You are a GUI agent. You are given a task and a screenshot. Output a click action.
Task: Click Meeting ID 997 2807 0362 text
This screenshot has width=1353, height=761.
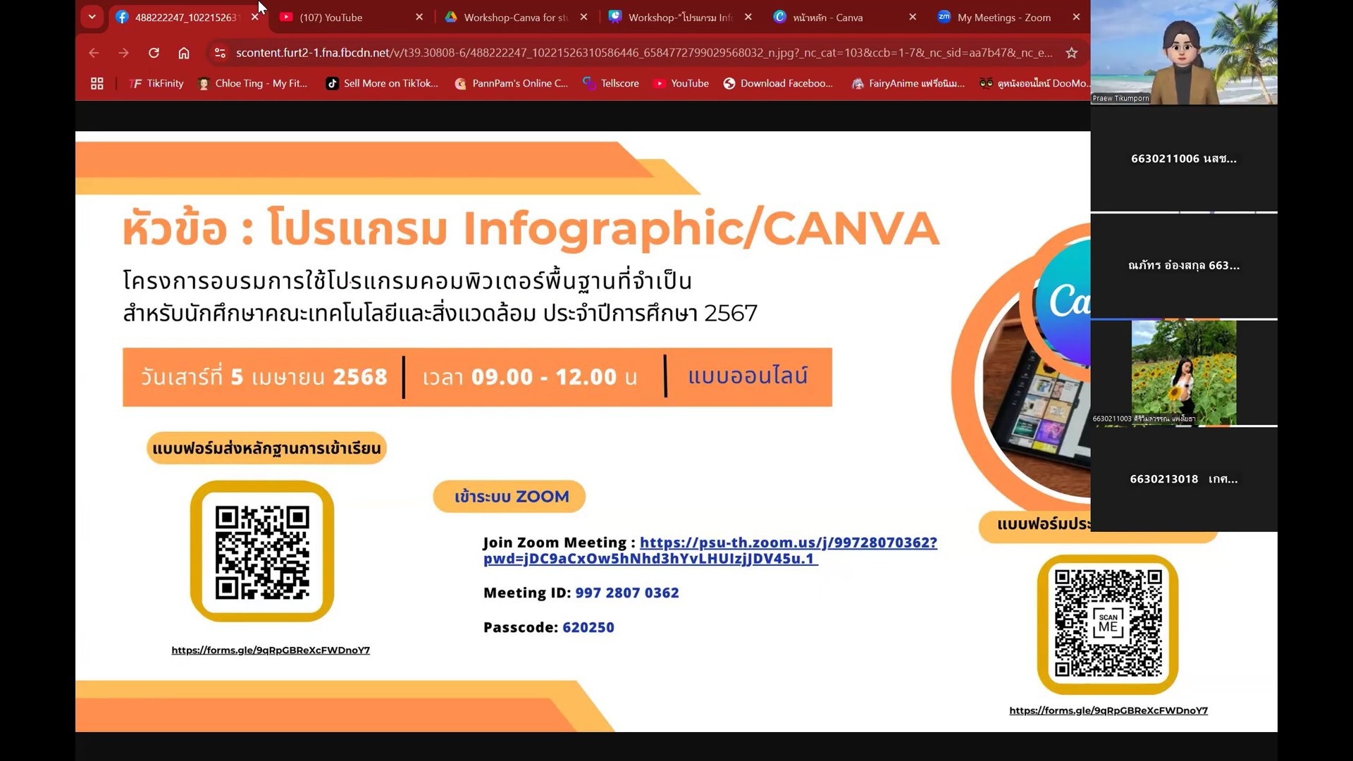coord(581,593)
